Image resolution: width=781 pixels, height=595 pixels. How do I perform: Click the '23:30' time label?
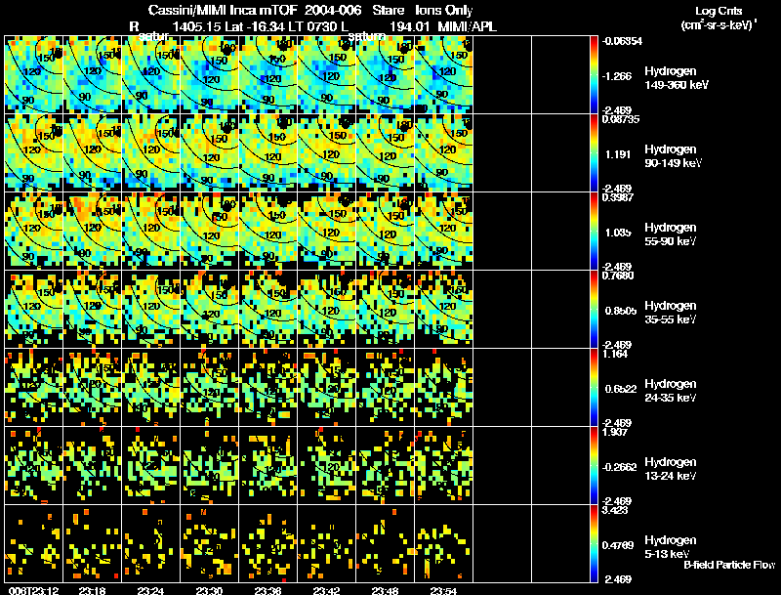tap(209, 590)
